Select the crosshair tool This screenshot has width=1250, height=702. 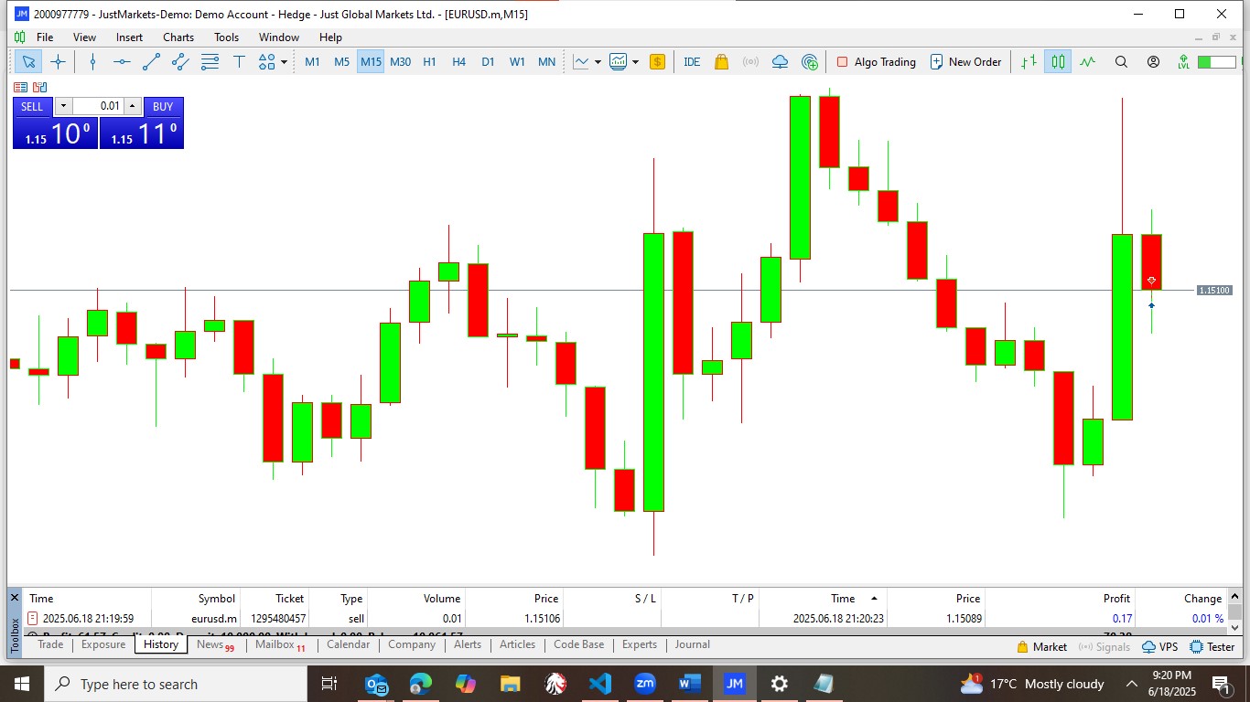tap(58, 62)
